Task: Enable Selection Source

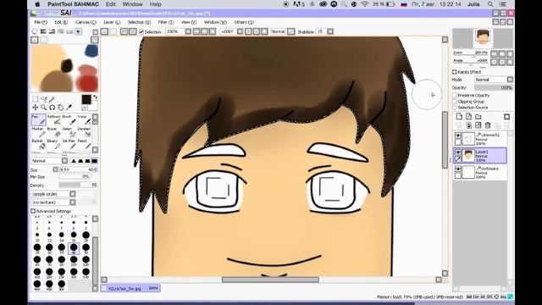Action: tap(455, 108)
